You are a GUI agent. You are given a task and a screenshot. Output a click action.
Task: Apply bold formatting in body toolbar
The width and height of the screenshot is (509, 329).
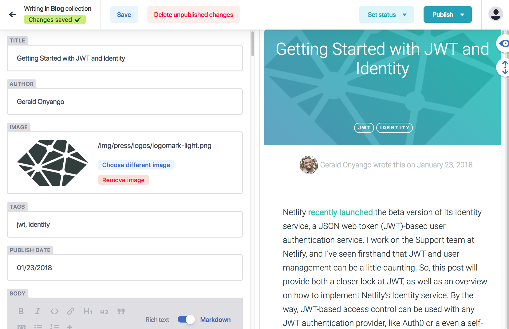[x=21, y=311]
